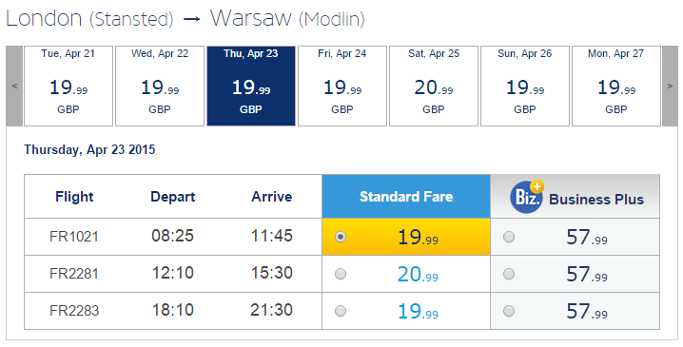This screenshot has width=683, height=347.
Task: Click the Standard Fare column header
Action: pyautogui.click(x=406, y=197)
